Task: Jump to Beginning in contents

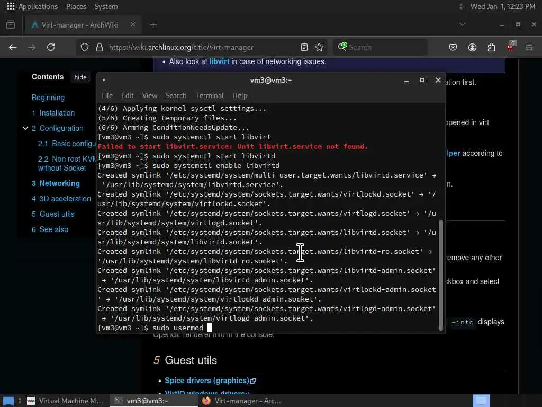Action: (48, 98)
